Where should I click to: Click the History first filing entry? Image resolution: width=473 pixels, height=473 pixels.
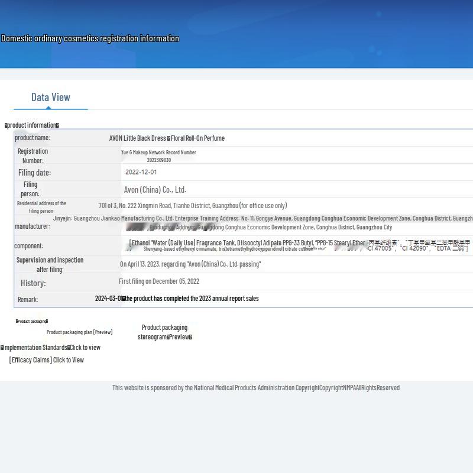tap(159, 281)
